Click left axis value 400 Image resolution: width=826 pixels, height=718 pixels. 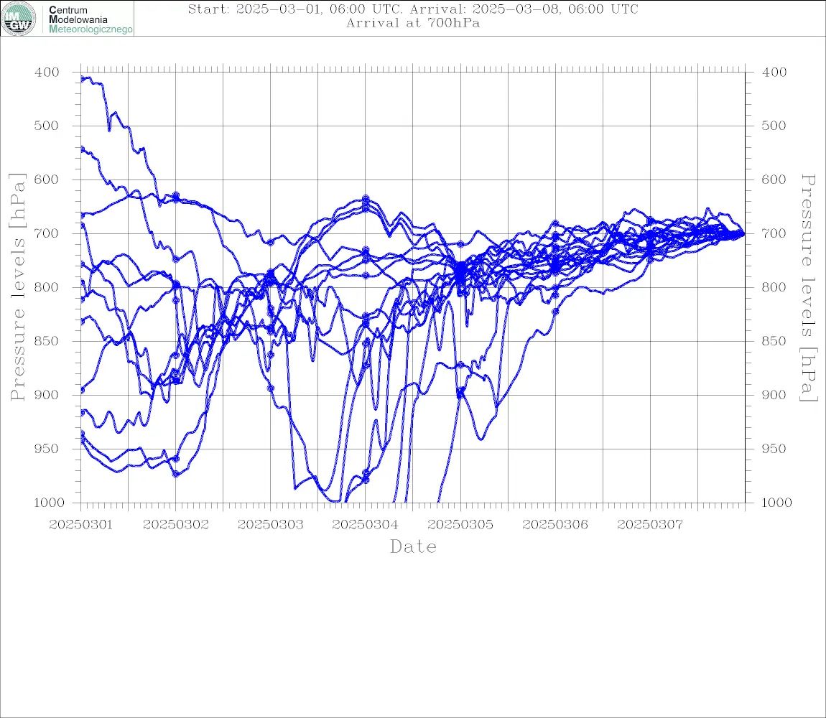click(x=47, y=73)
